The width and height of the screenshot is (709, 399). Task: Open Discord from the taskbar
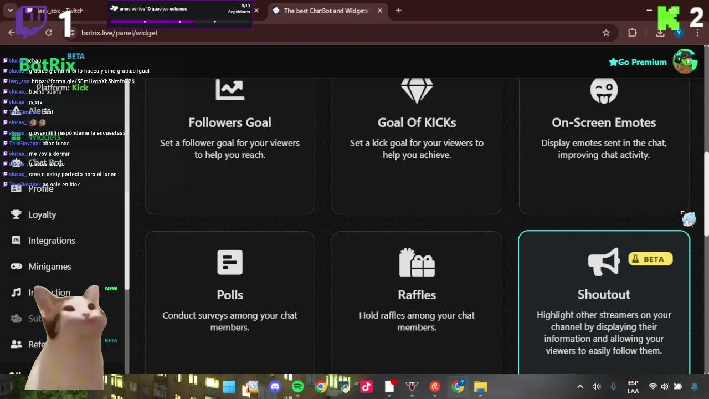[275, 386]
